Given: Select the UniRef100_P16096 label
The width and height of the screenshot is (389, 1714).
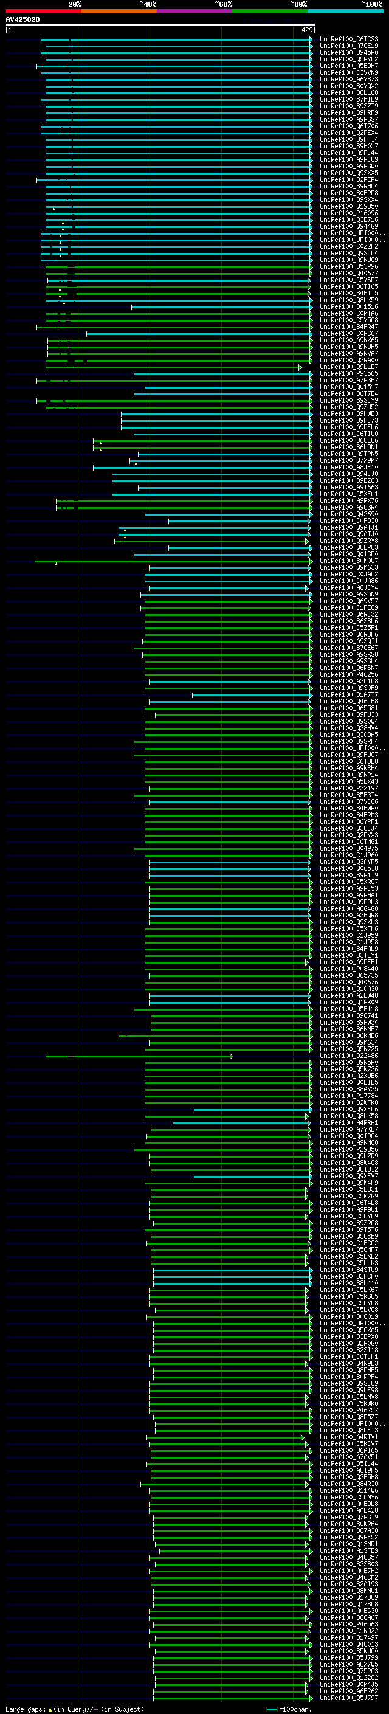Looking at the screenshot, I should 348,213.
